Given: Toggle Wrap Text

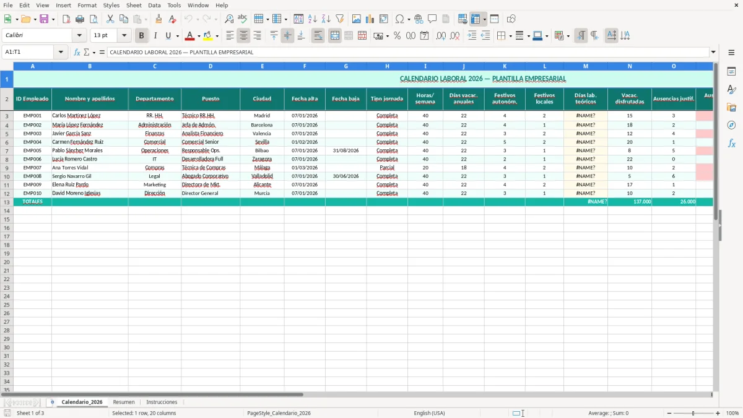Looking at the screenshot, I should click(x=318, y=36).
